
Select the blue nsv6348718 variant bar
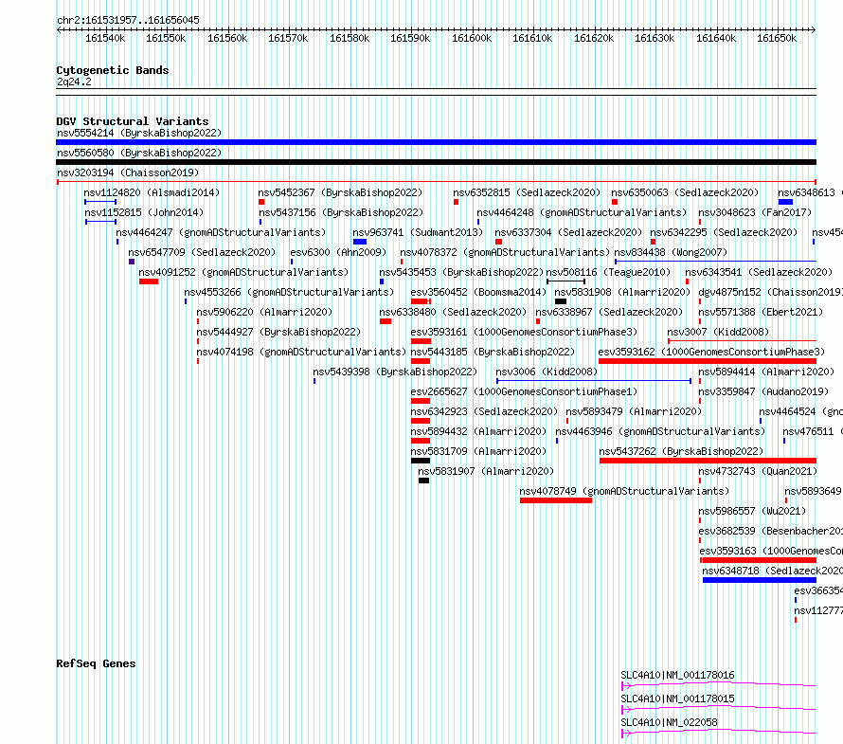(760, 580)
